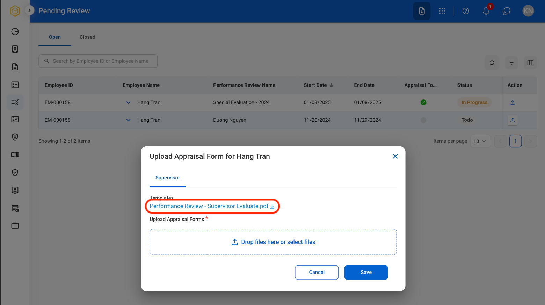545x305 pixels.
Task: Open the pie chart dashboard sidebar icon
Action: click(15, 32)
